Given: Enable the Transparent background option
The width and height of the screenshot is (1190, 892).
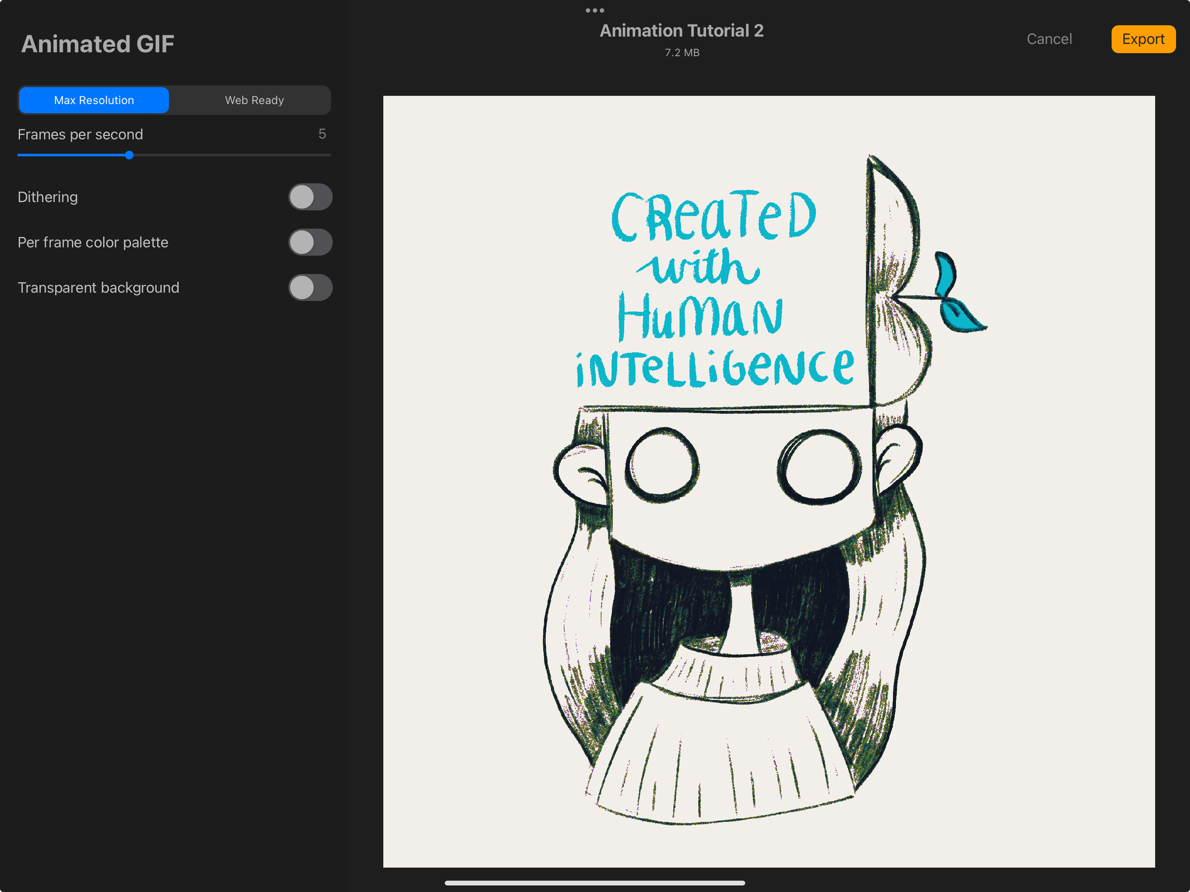Looking at the screenshot, I should 311,287.
